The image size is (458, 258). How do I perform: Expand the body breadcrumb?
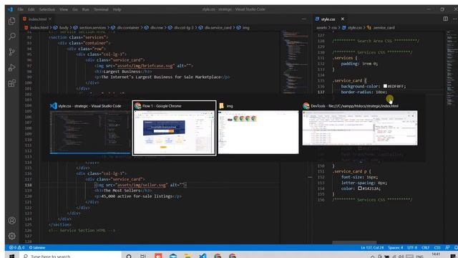click(x=62, y=28)
